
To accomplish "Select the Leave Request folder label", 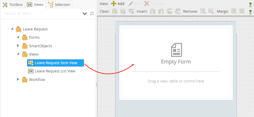I will [x=35, y=29].
